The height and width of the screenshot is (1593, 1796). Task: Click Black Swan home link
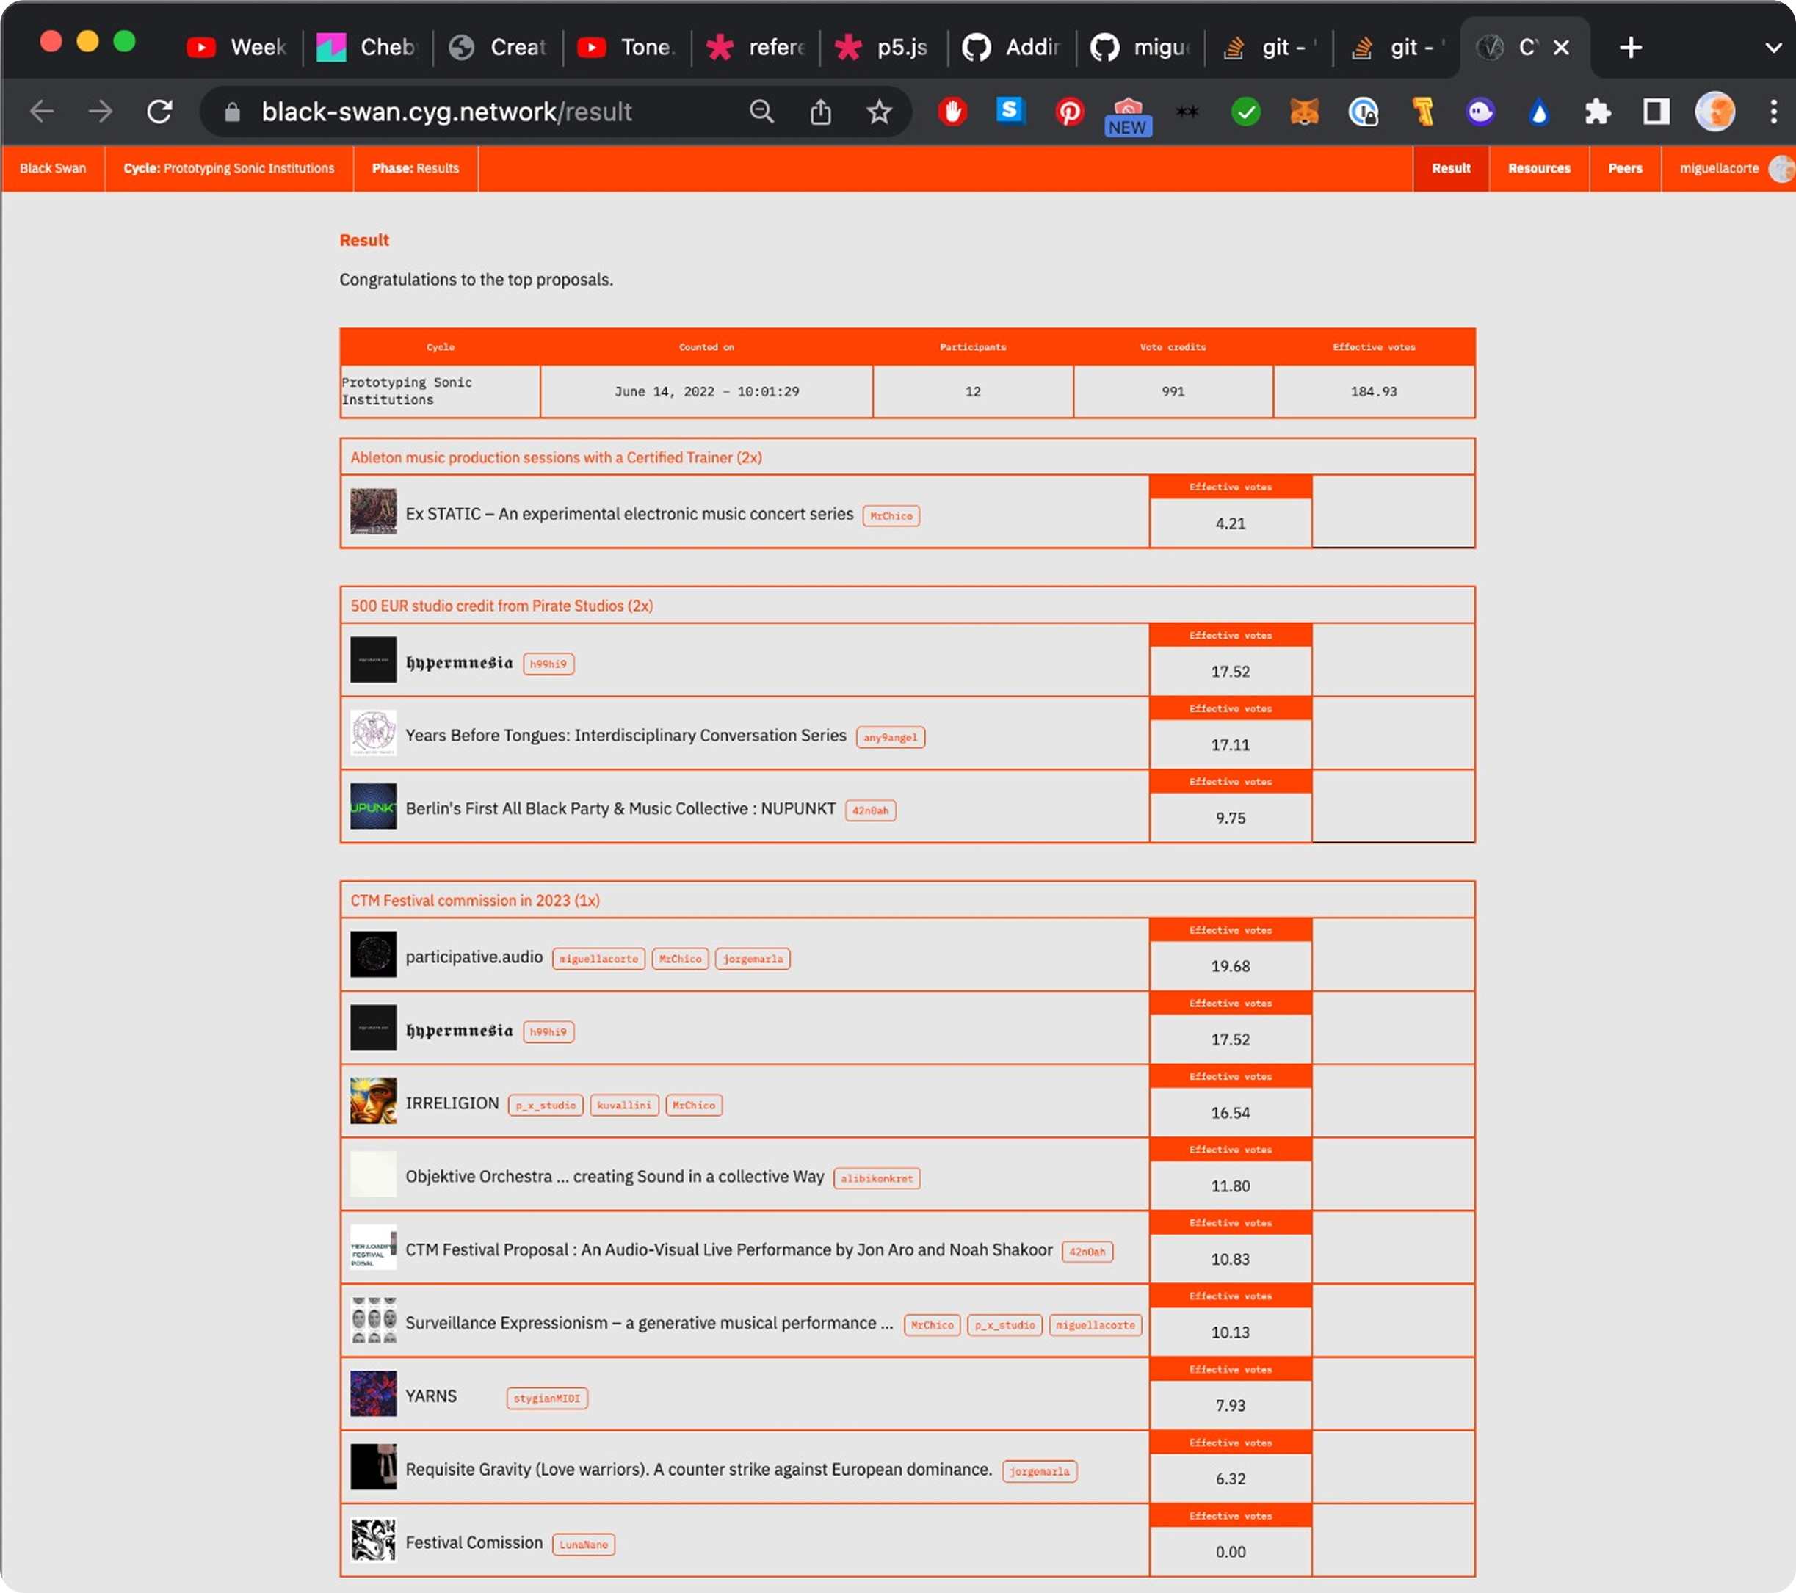pyautogui.click(x=53, y=168)
